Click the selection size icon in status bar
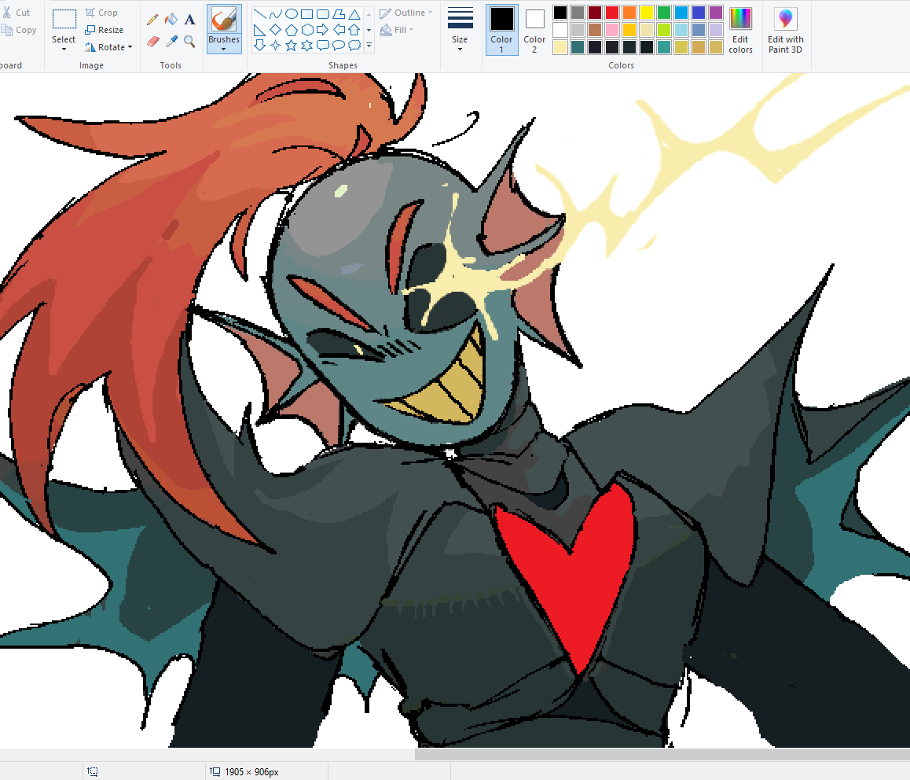 [92, 771]
